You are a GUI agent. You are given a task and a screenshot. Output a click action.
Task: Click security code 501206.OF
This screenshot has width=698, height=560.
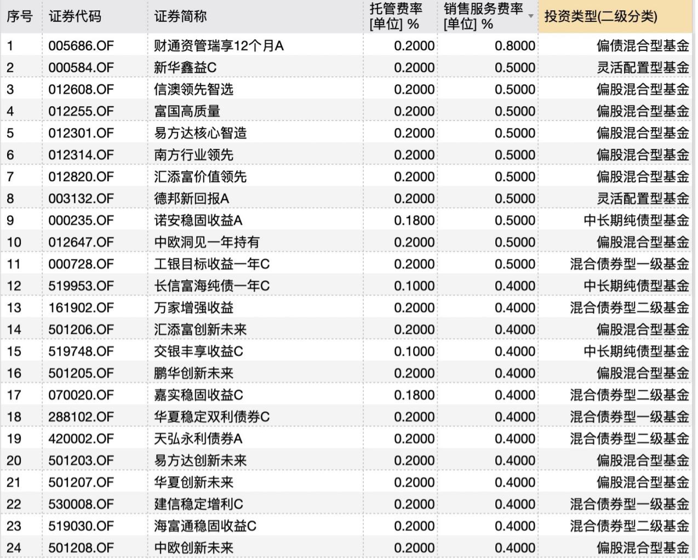81,330
